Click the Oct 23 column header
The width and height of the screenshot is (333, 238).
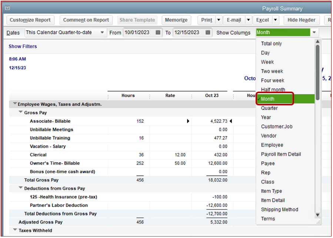tap(212, 95)
